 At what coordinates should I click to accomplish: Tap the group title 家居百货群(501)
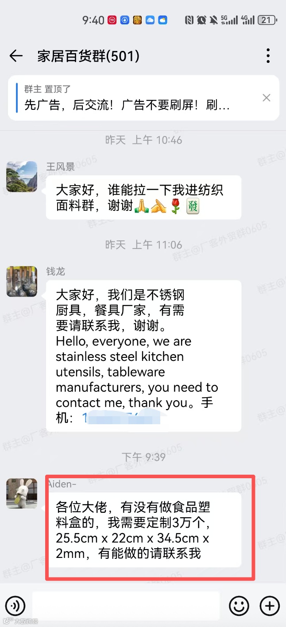pos(89,56)
